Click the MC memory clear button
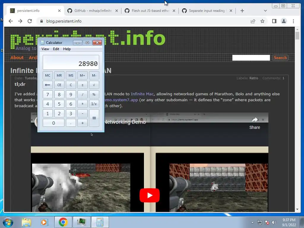The image size is (304, 228). pyautogui.click(x=48, y=75)
